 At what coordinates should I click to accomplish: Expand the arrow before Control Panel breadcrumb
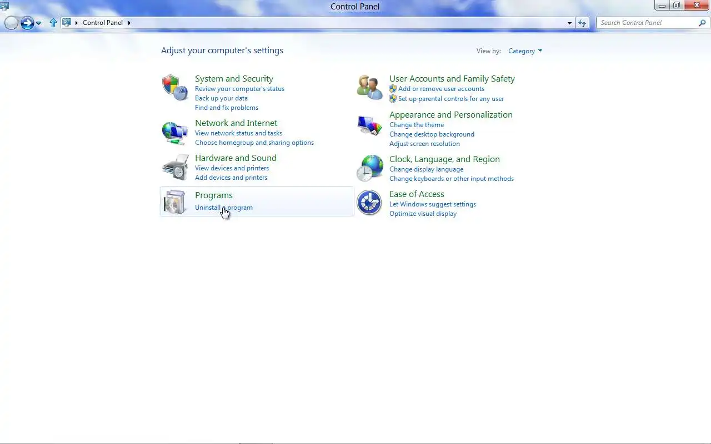77,23
